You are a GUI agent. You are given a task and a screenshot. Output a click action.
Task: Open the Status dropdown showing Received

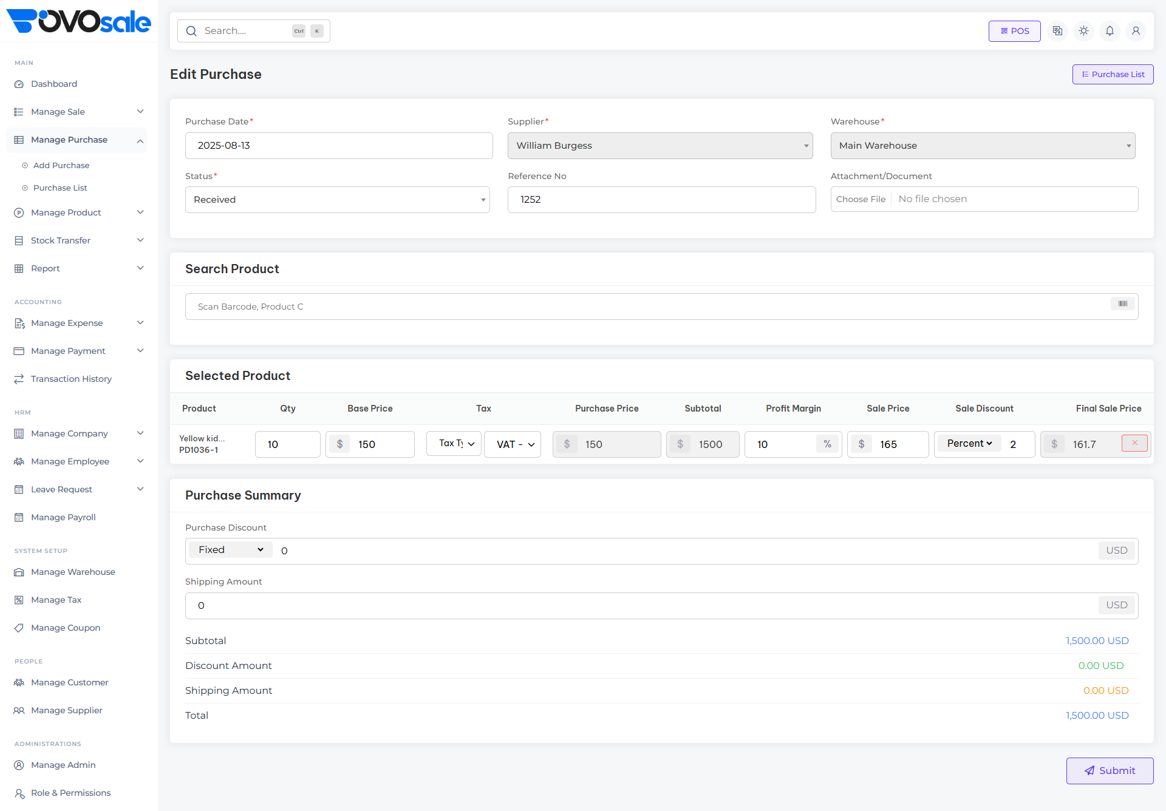point(338,200)
